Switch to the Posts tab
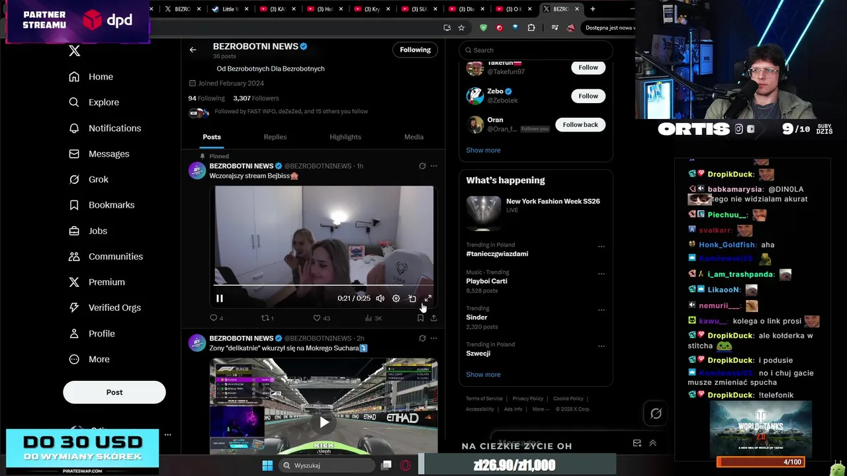Screen dimensions: 847x476 (x=212, y=137)
